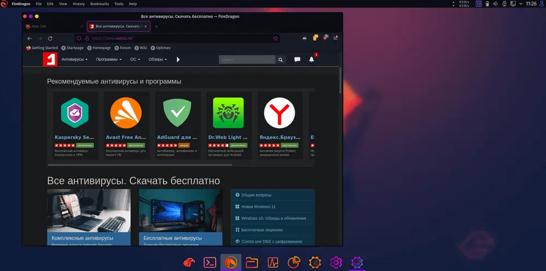The height and width of the screenshot is (271, 546).
Task: Open the Bookmarks menu
Action: coord(99,4)
